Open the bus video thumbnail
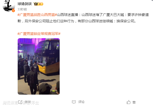This screenshot has height=107, width=153. pyautogui.click(x=39, y=66)
